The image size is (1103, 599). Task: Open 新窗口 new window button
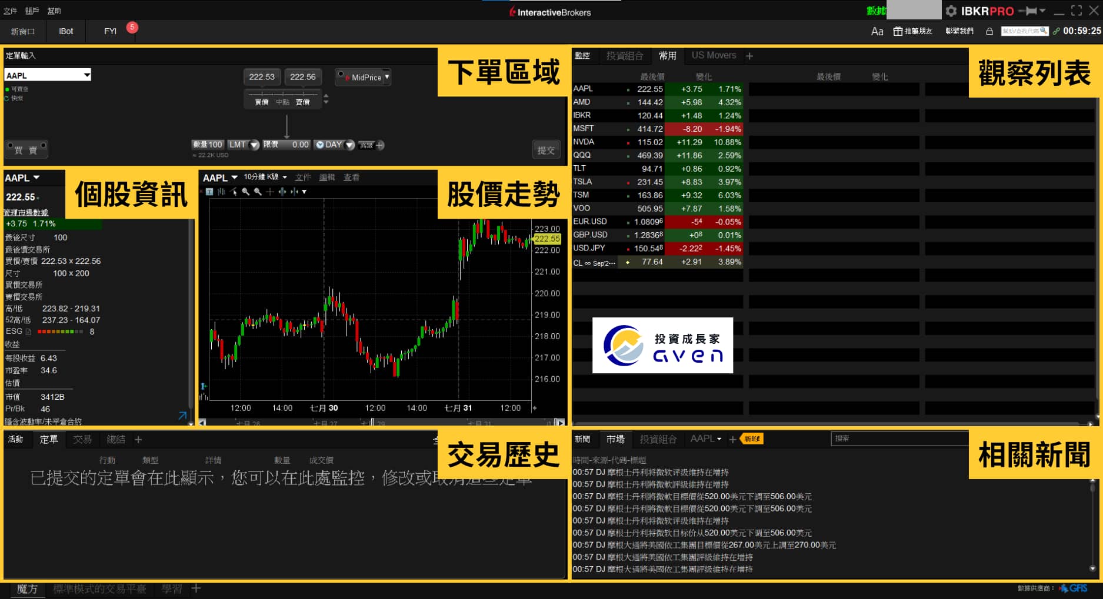pos(23,31)
